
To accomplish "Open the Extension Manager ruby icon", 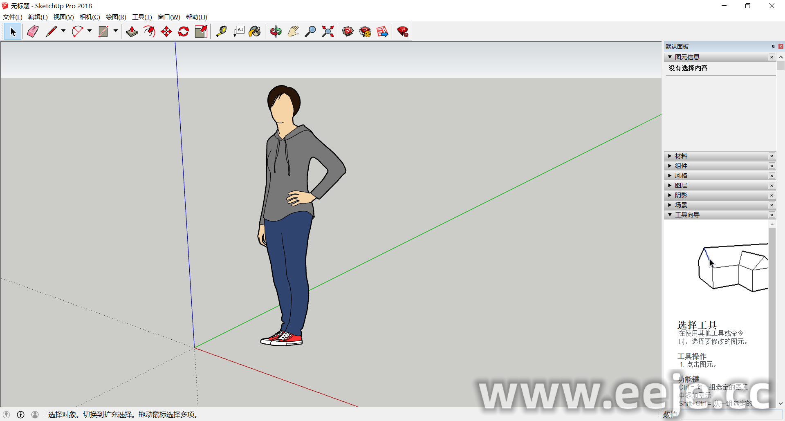I will point(403,31).
